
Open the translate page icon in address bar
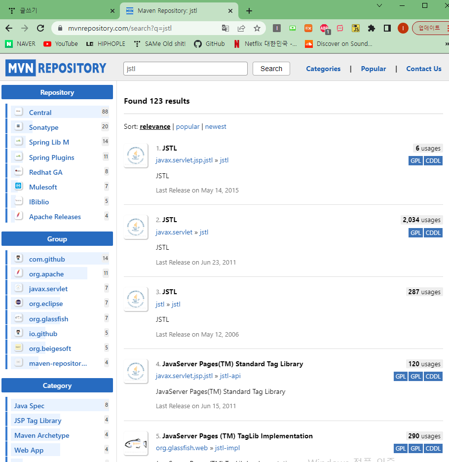pyautogui.click(x=225, y=28)
